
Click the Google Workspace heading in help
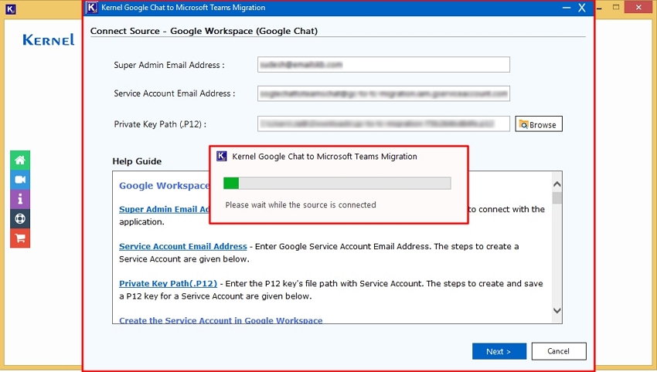[x=164, y=186]
